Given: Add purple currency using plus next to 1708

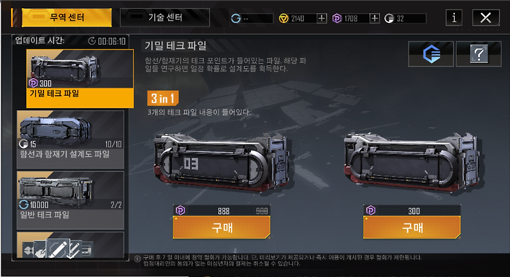Looking at the screenshot, I should click(375, 18).
